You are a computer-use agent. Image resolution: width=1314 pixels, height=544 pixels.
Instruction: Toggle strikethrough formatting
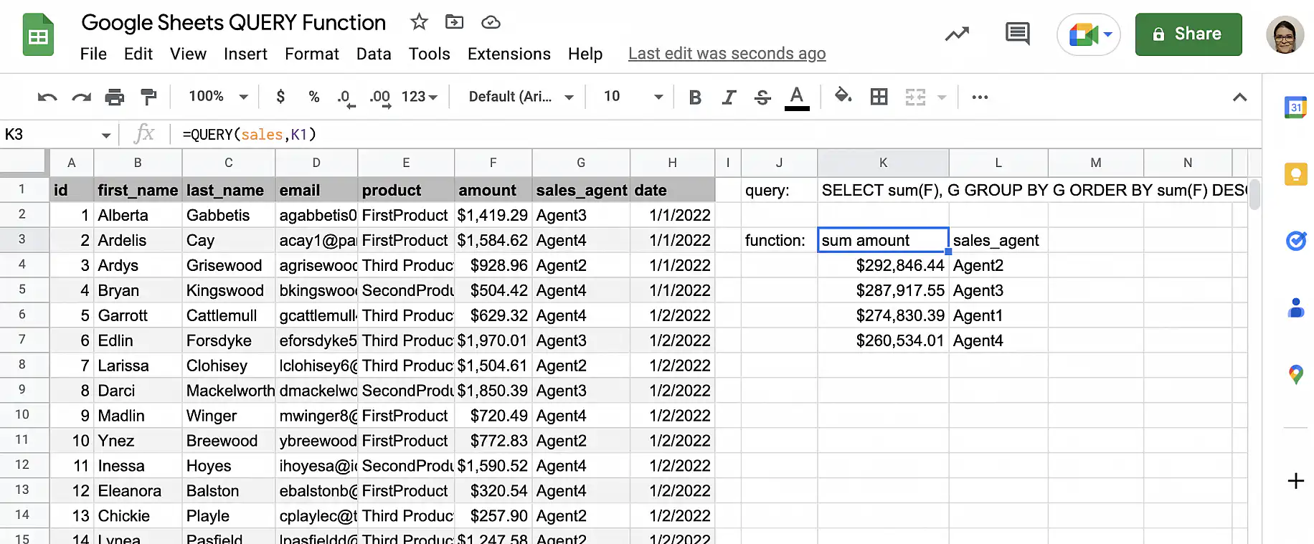click(x=762, y=97)
